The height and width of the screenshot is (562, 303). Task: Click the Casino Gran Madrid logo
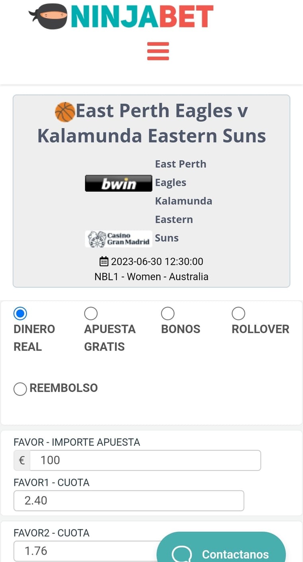pos(118,239)
